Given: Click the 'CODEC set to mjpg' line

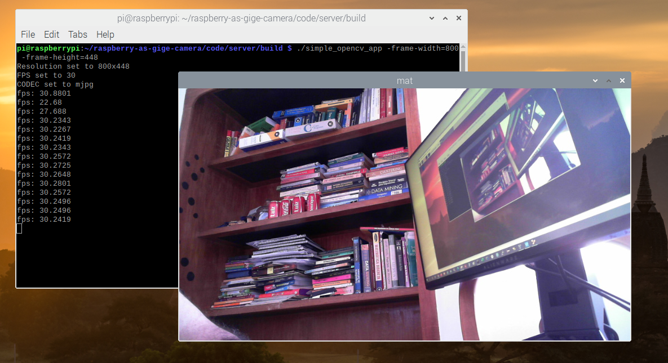Looking at the screenshot, I should 55,84.
